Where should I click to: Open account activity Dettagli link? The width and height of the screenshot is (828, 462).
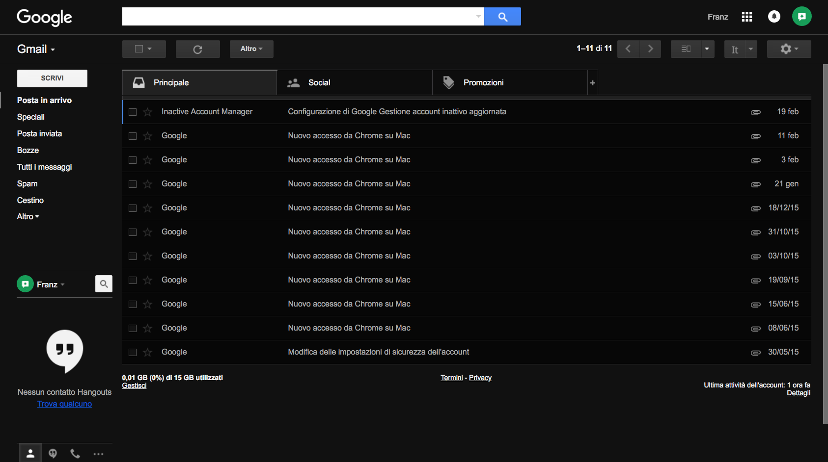tap(799, 393)
